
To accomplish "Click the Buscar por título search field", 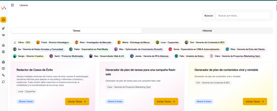I will [x=242, y=16].
